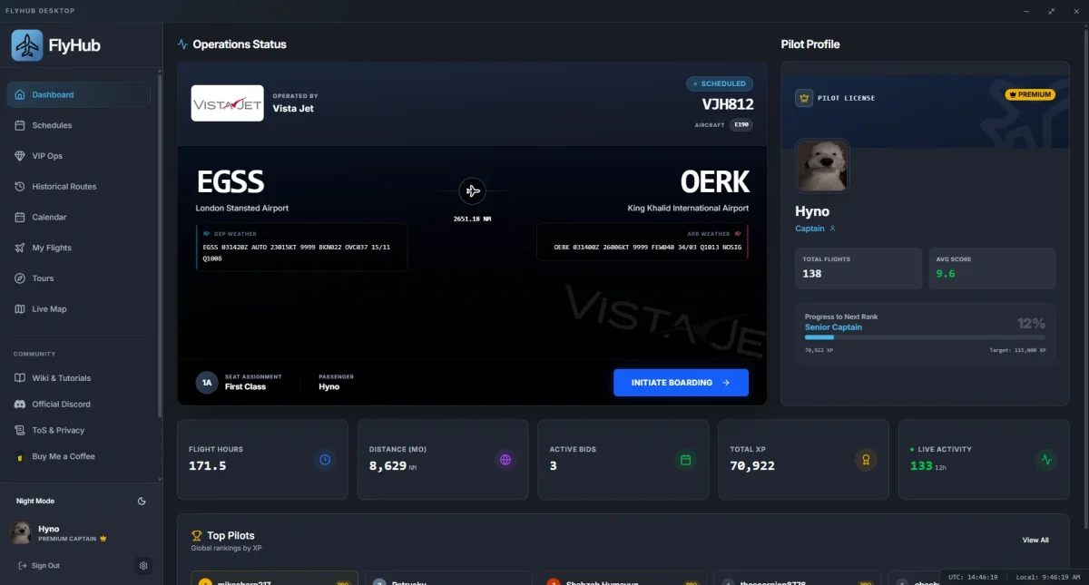Toggle Night Mode moon icon
Viewport: 1089px width, 585px height.
142,501
